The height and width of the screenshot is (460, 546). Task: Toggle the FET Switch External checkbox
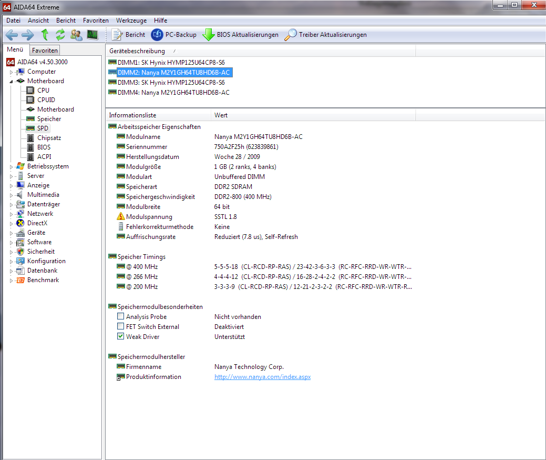coord(120,326)
